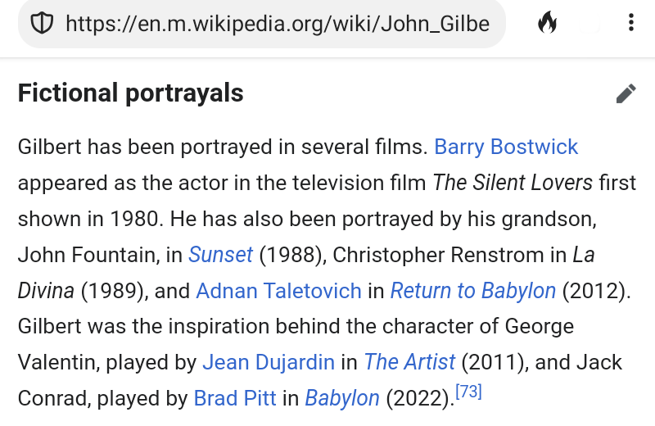The height and width of the screenshot is (426, 655).
Task: Go to Return to Babylon article
Action: point(472,291)
